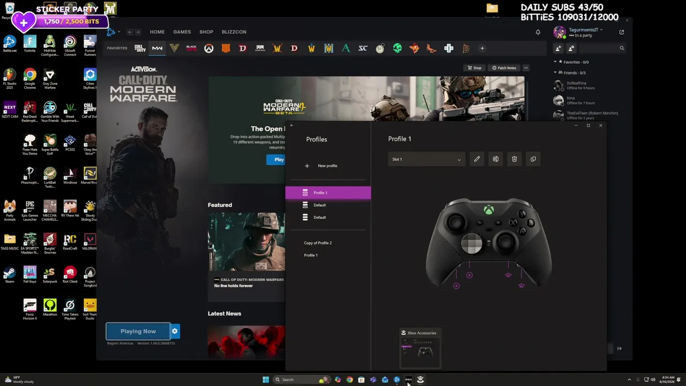Select the Crash Bandicoot favorite icon
686x386 pixels.
click(414, 48)
